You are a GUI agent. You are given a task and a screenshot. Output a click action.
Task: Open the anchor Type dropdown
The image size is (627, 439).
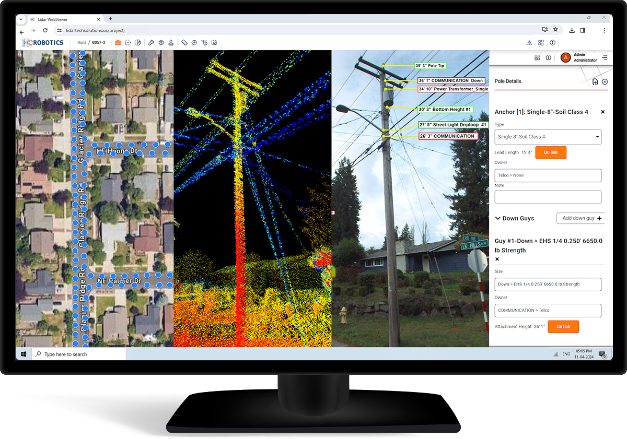click(x=548, y=137)
